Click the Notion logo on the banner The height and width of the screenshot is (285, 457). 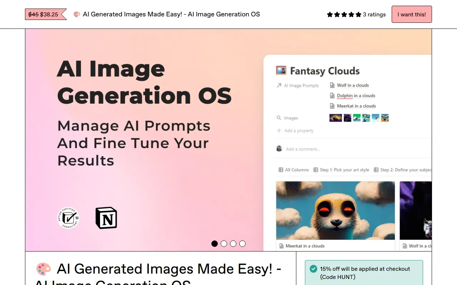coord(106,218)
